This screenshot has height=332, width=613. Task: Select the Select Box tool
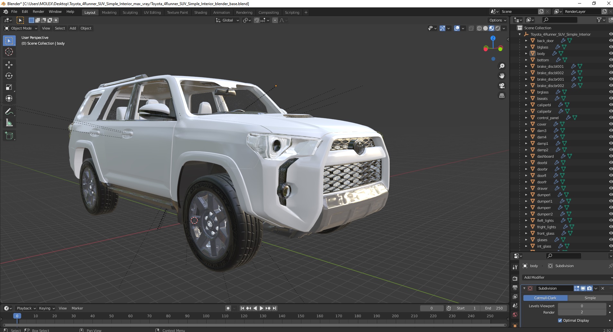pos(9,41)
